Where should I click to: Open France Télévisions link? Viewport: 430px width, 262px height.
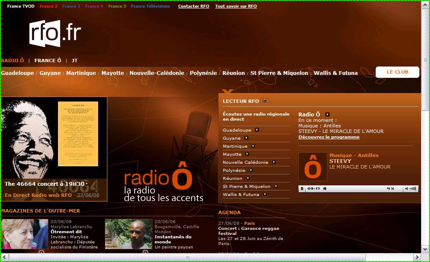[150, 6]
